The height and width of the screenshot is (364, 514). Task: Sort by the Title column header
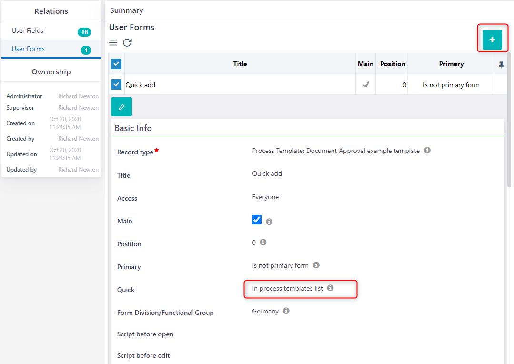pos(240,64)
